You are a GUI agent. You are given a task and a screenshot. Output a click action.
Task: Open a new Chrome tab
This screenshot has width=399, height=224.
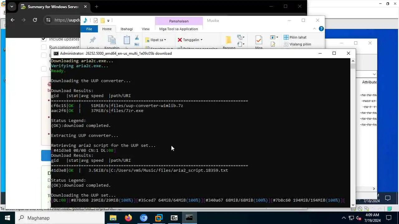pos(96,7)
